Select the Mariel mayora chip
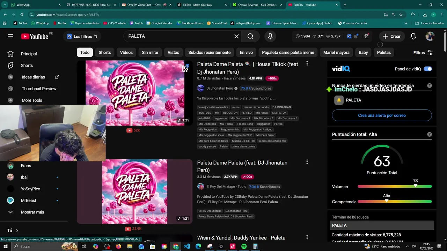 tap(336, 52)
